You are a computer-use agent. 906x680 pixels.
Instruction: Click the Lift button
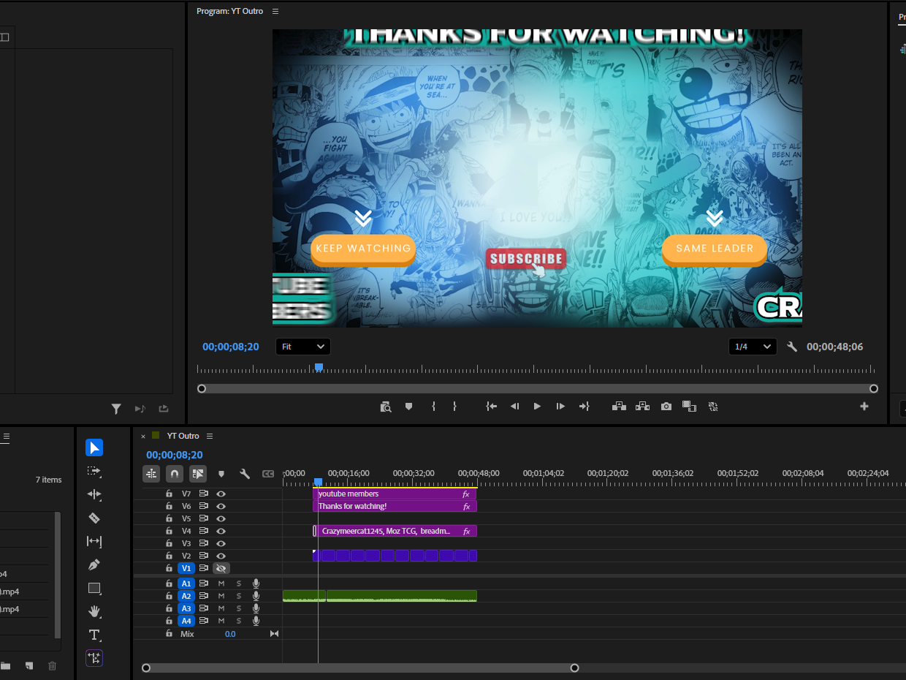619,407
